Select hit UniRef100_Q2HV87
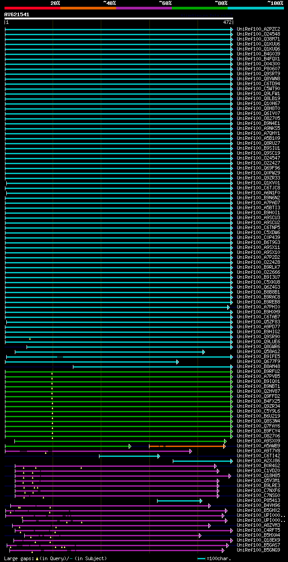Viewport: 288px width, 562px height. click(x=258, y=392)
